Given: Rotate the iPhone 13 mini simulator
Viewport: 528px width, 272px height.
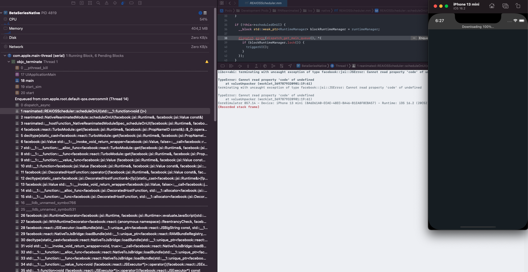Looking at the screenshot, I should click(x=518, y=6).
